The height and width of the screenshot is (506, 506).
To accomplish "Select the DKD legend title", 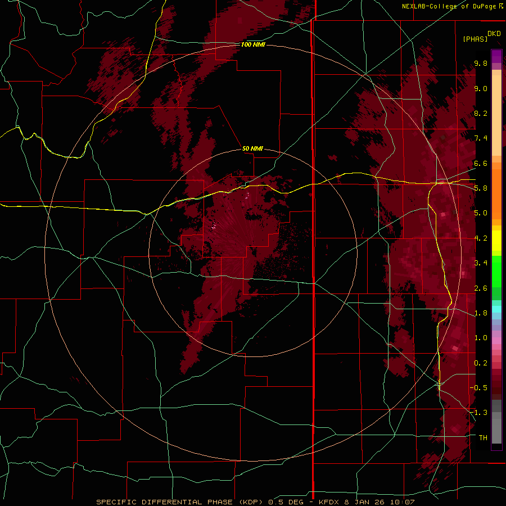I will 494,34.
